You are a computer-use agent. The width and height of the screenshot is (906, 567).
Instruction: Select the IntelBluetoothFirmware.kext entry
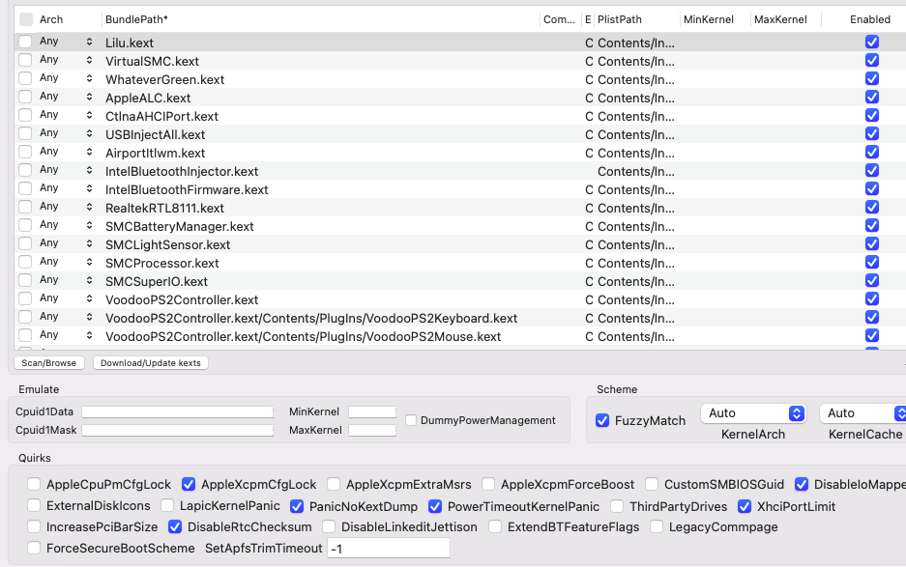click(x=187, y=189)
